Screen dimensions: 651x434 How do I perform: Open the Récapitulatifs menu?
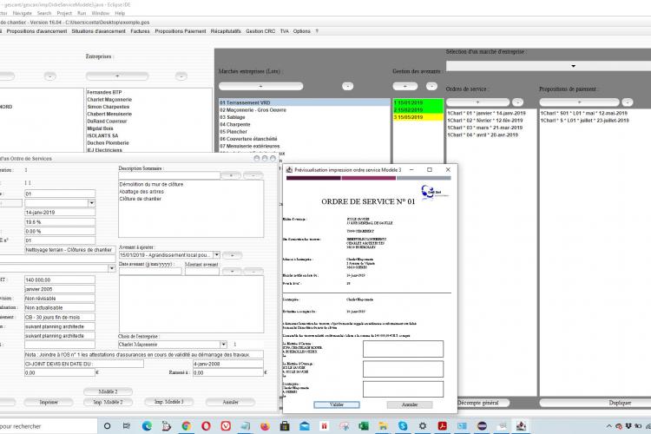pos(226,31)
